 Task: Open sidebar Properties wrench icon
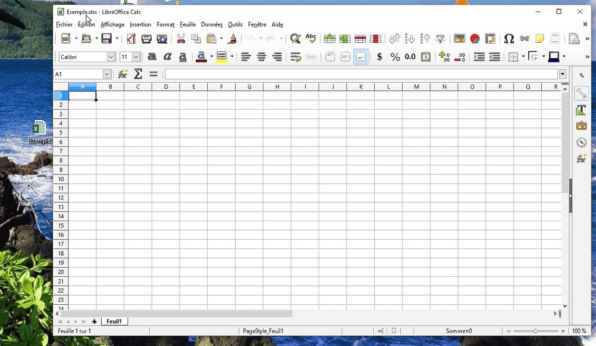tap(581, 93)
